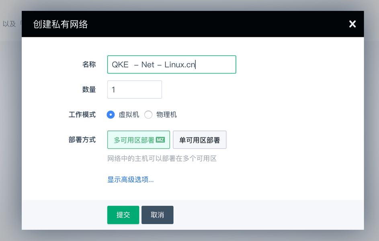This screenshot has height=241, width=379.
Task: Click the 物理机 option label text
Action: pos(166,114)
